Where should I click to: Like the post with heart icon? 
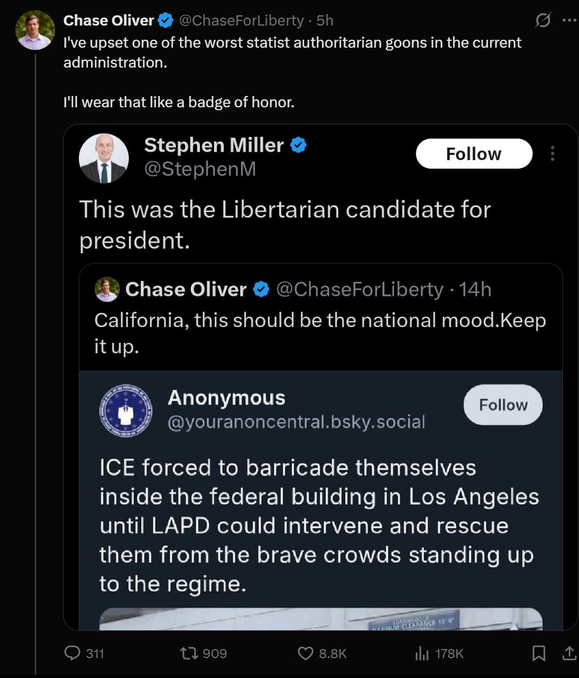(x=305, y=654)
